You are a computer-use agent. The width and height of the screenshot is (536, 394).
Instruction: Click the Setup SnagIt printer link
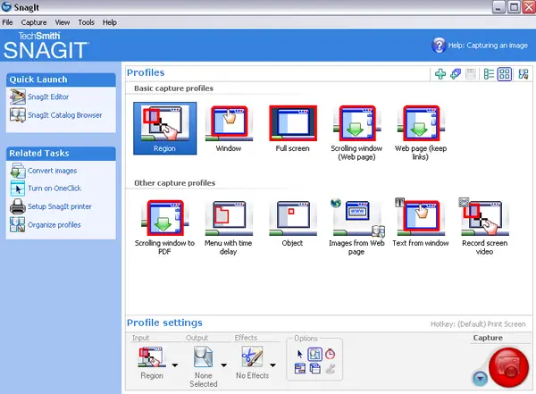coord(60,206)
